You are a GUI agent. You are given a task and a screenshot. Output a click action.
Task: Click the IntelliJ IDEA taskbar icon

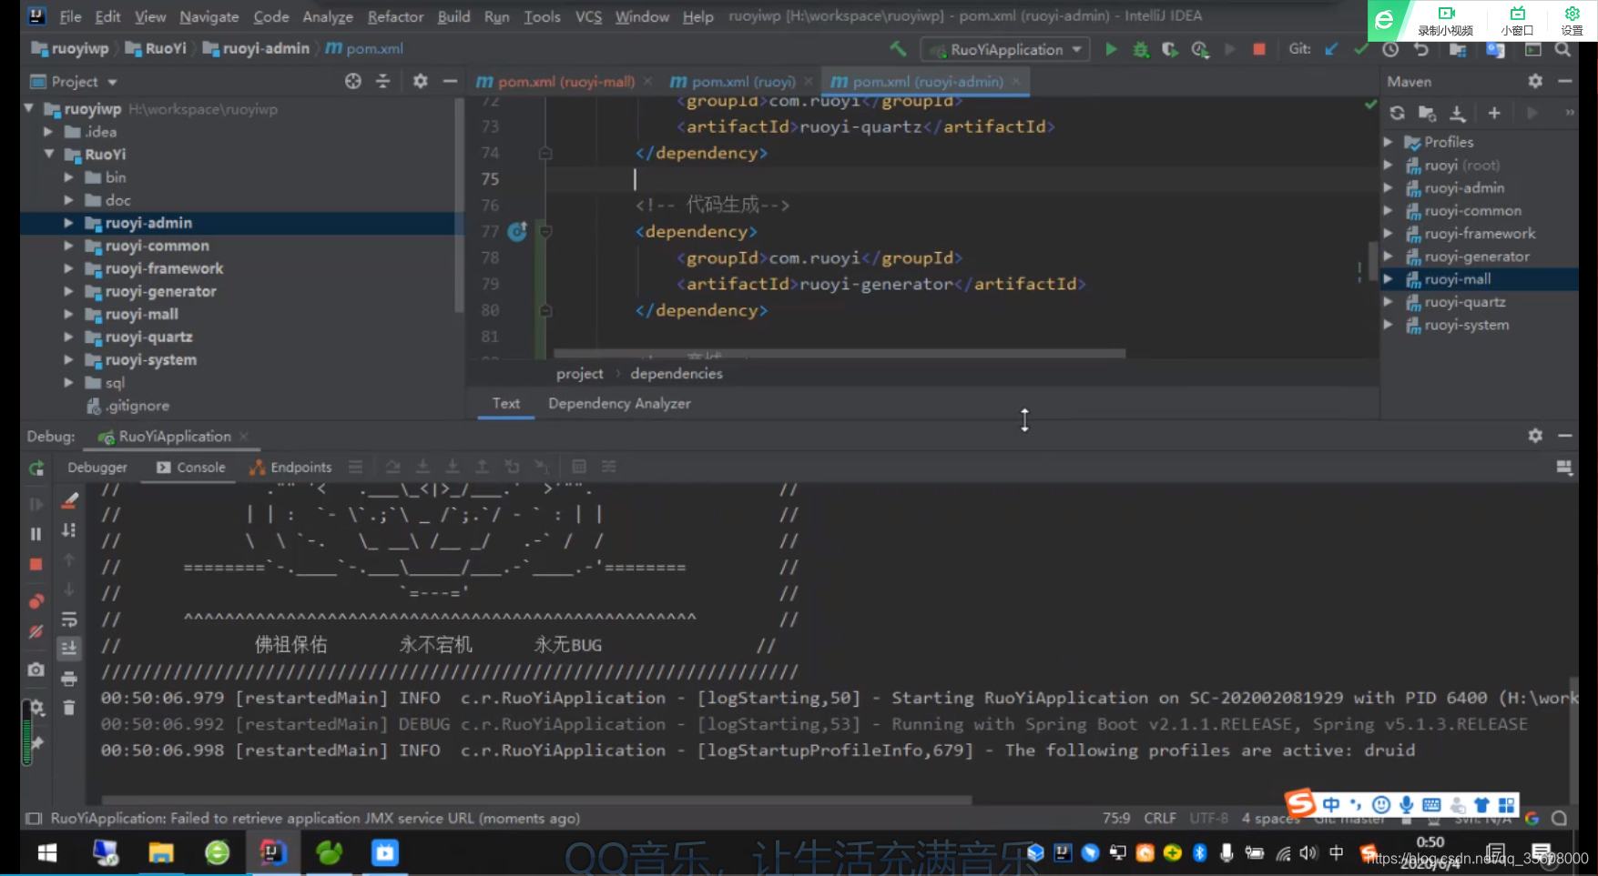[272, 852]
